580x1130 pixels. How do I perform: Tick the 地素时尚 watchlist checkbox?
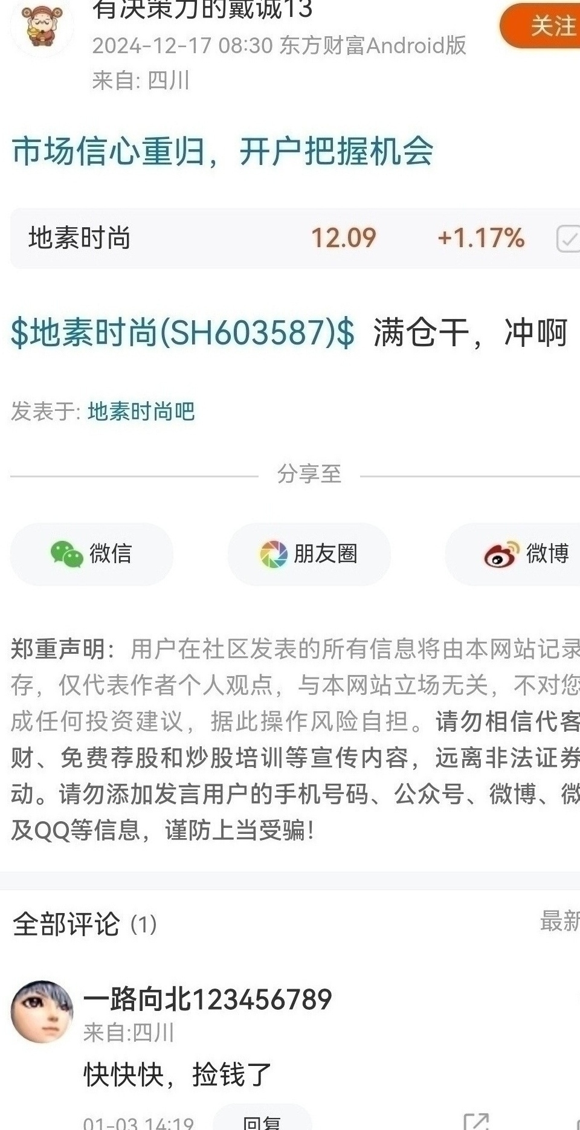(x=568, y=238)
